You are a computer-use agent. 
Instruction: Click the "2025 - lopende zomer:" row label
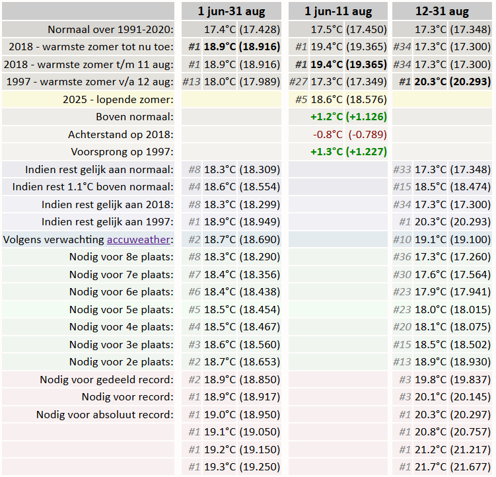(x=118, y=99)
